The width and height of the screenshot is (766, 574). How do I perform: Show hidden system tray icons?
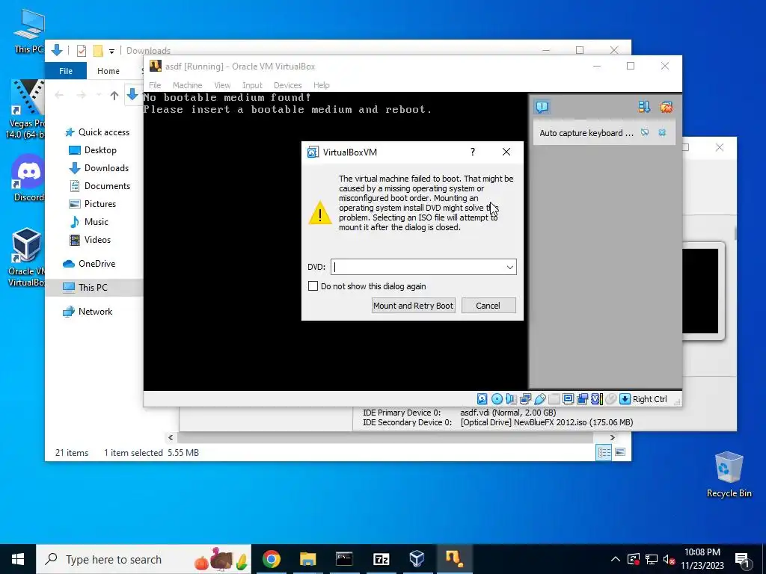coord(616,559)
